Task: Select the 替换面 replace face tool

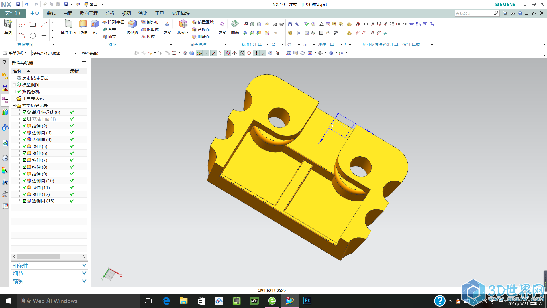Action: pyautogui.click(x=201, y=29)
